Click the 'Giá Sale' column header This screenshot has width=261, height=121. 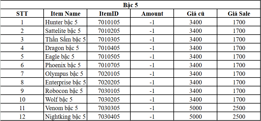click(x=239, y=13)
